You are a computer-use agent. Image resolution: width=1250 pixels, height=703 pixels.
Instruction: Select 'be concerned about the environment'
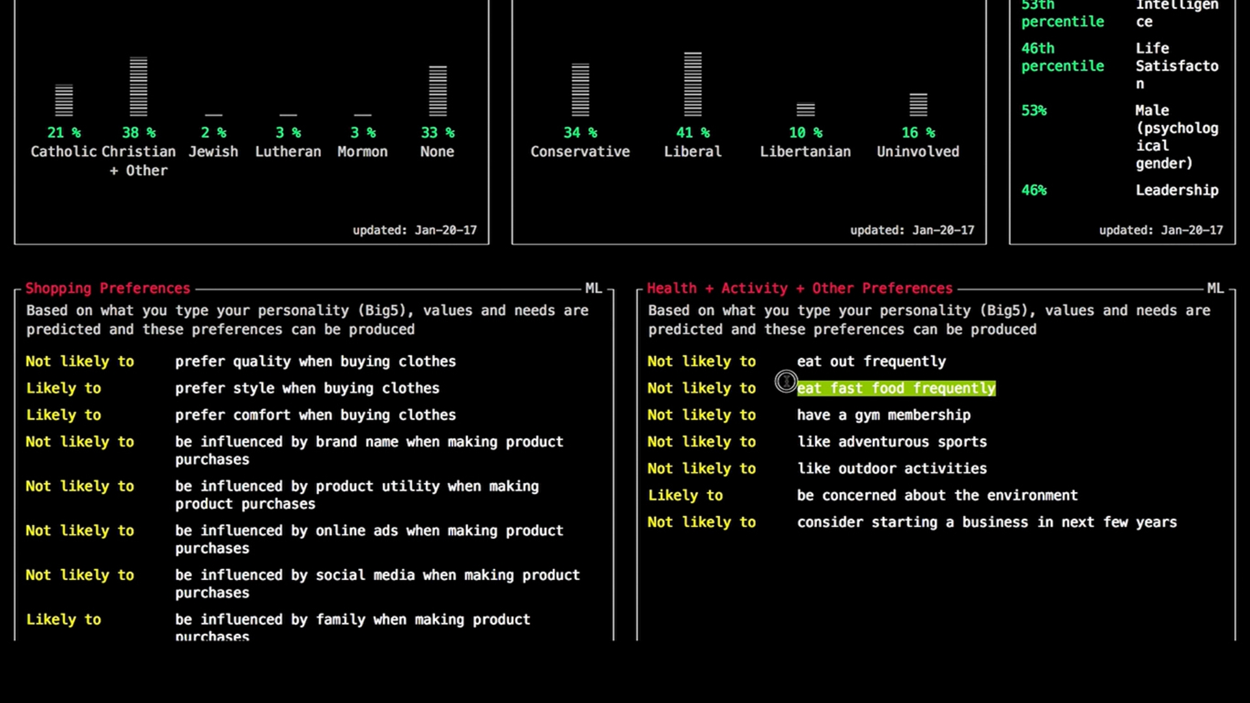937,495
